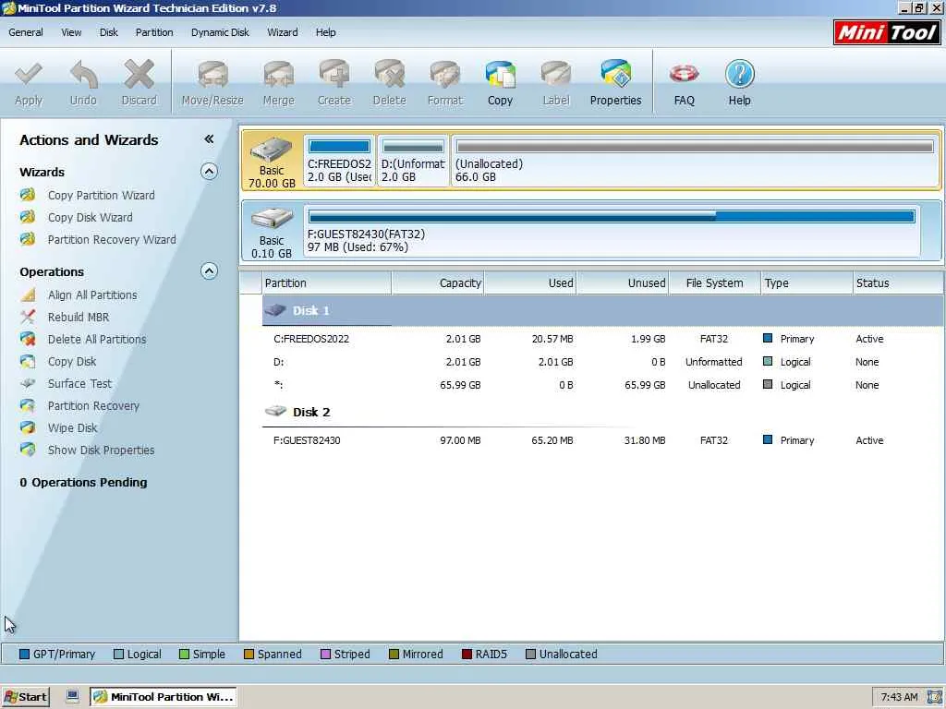This screenshot has width=946, height=709.
Task: Select the 66.0 GB Unallocated block
Action: point(695,161)
